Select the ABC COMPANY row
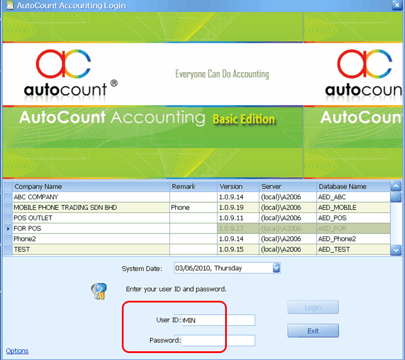This screenshot has height=360, width=405. [x=197, y=197]
